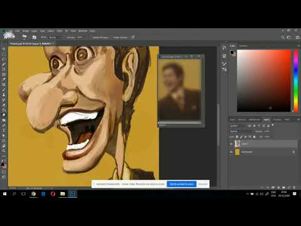Add a layer mask from Layers panel bottom
Viewport: 301px width, 226px height.
pos(273,187)
